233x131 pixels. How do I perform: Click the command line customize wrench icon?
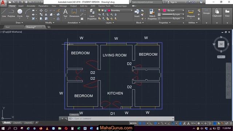pos(66,119)
